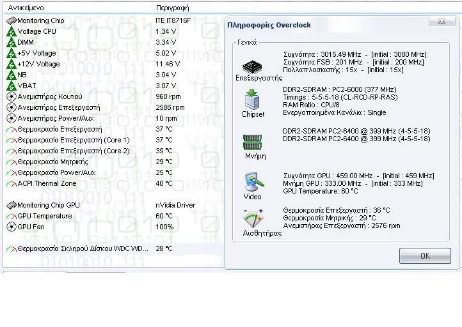This screenshot has width=462, height=327.
Task: Click the ACPI Thermal Zone gauge icon
Action: (x=11, y=184)
